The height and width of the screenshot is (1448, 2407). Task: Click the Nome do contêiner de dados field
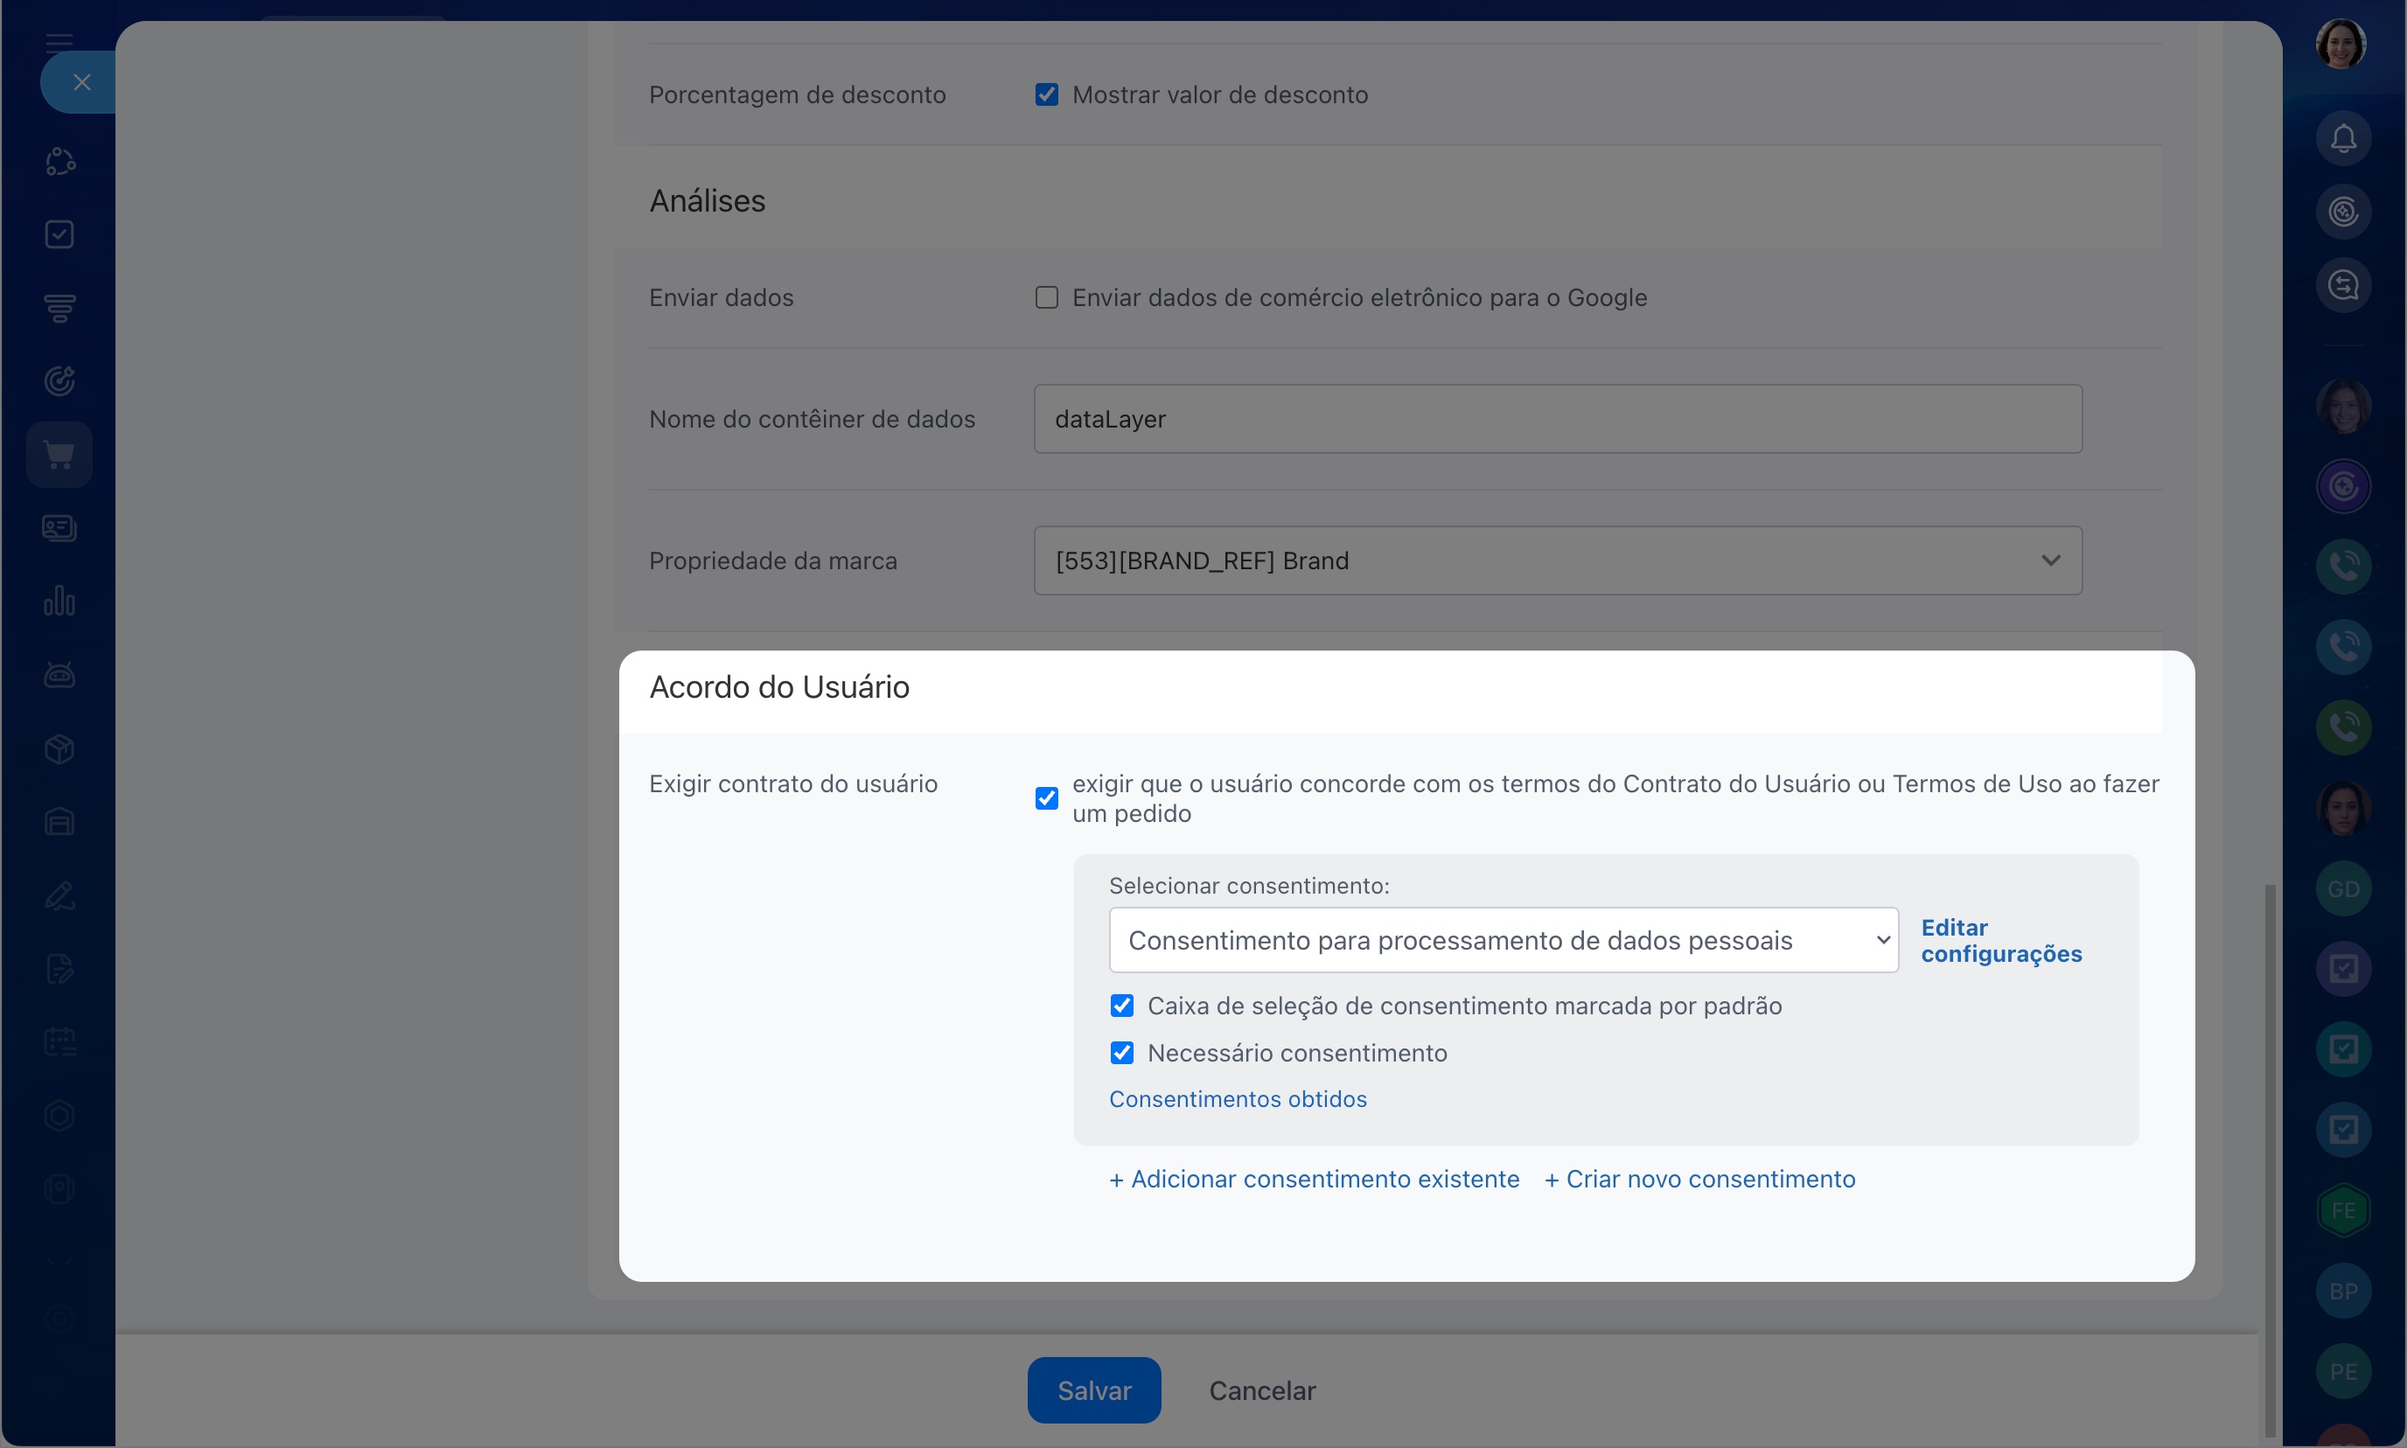pyautogui.click(x=1557, y=420)
